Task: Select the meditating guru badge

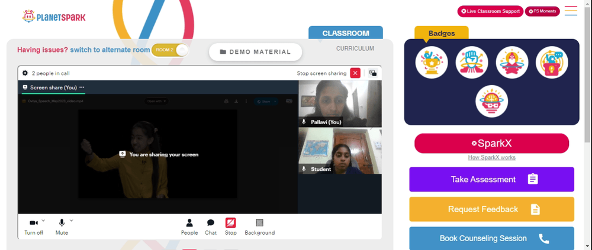Action: [x=512, y=62]
